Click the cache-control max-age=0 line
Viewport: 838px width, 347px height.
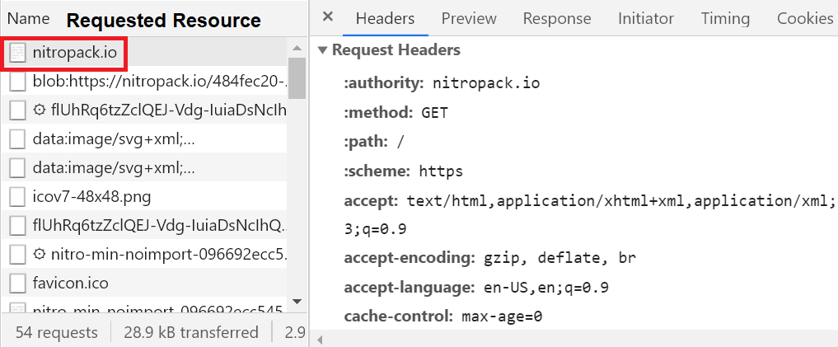click(x=443, y=317)
